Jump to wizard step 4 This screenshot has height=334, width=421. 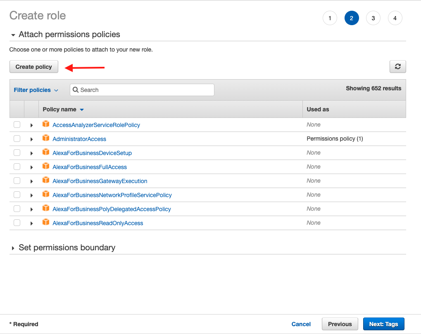click(x=395, y=18)
